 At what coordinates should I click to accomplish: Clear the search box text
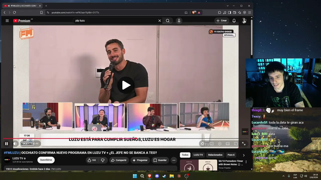tap(159, 21)
